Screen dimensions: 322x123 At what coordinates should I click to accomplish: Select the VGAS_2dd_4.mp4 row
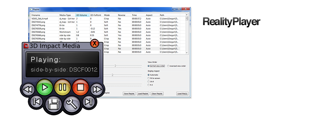pyautogui.click(x=108, y=18)
